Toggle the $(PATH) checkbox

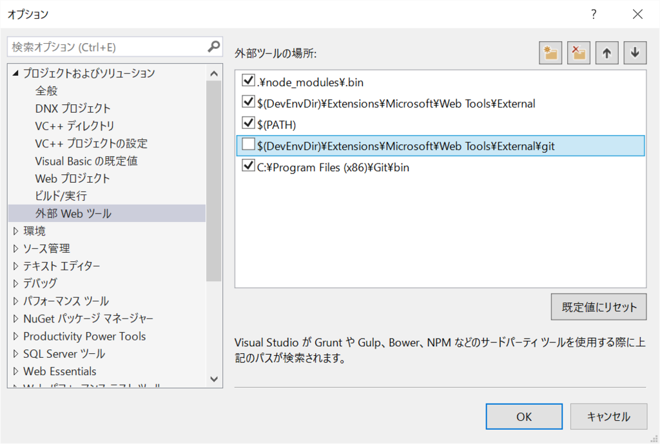[248, 122]
